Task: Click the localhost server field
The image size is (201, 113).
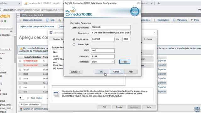Action: point(103,39)
